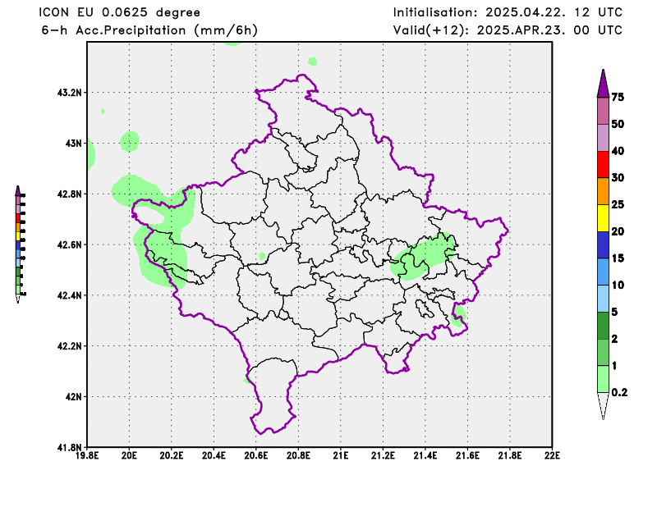Pick the orange 25–30 legend swatch
Screen dimensions: 657x507
click(x=603, y=191)
